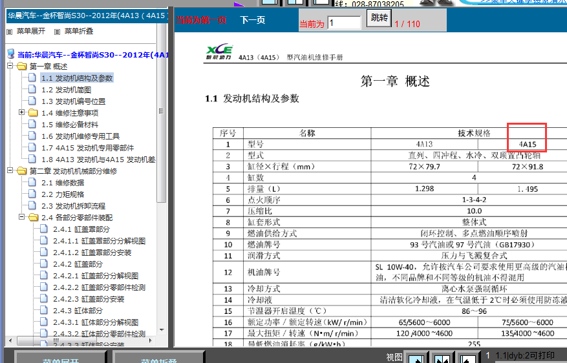
Task: Click the folder icon of 1.4 维修注意事项
Action: tap(33, 112)
